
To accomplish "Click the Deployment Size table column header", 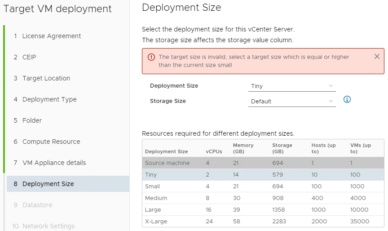I will pos(166,151).
